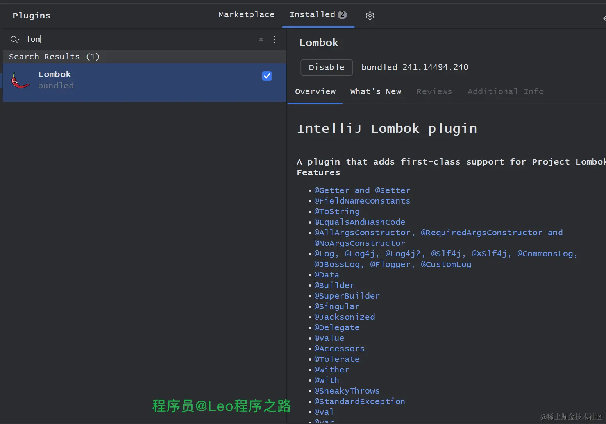This screenshot has width=606, height=424.
Task: Open the @SuperBuilder link
Action: (347, 296)
